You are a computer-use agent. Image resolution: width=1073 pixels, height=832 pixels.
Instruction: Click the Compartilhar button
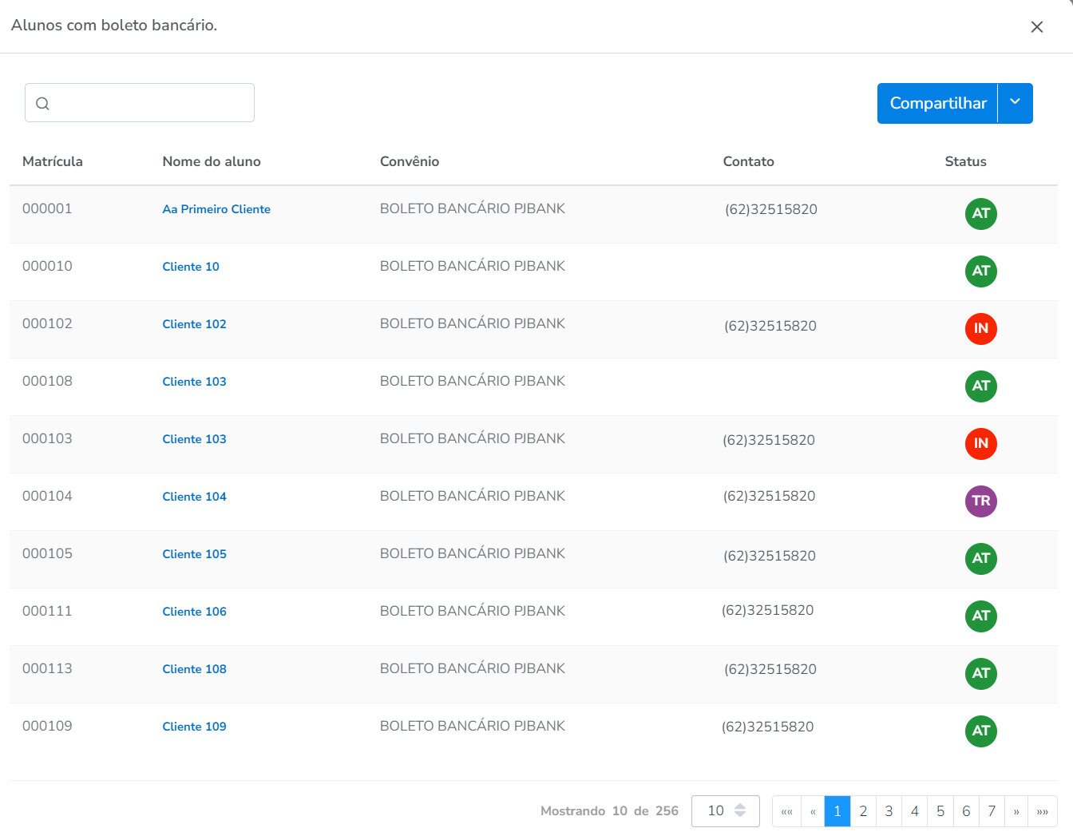coord(937,103)
